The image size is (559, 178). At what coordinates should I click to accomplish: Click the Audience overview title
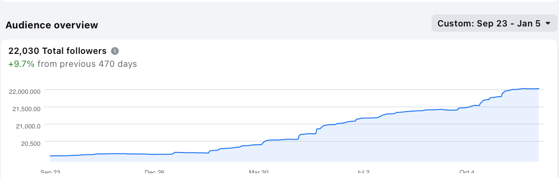point(52,25)
